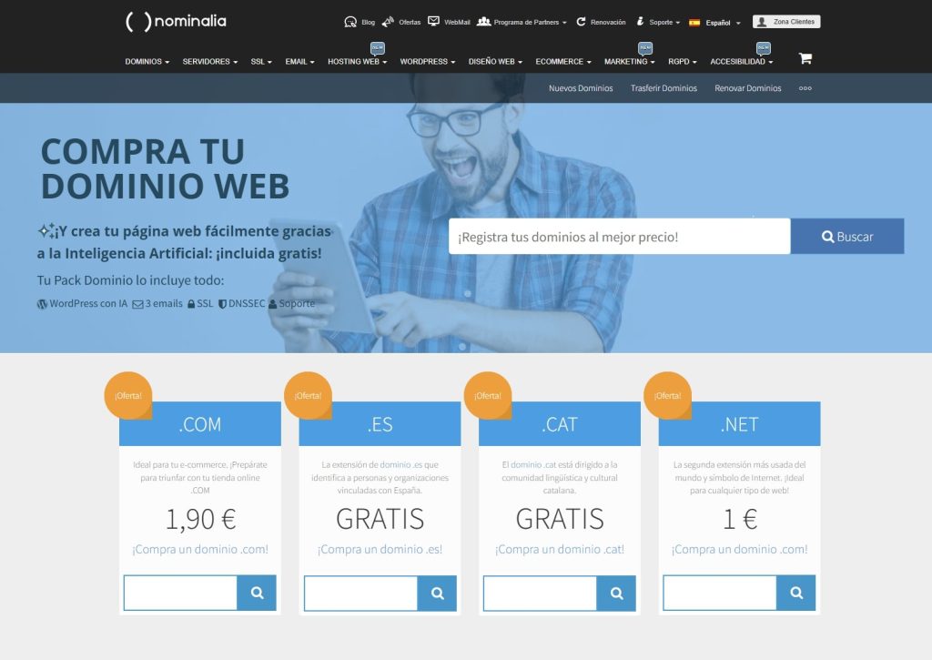Select the Trasferir Dominios tab

(x=664, y=88)
